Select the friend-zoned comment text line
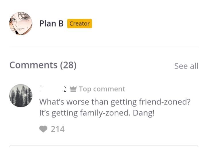Viewport: 206px width, 152px height. (115, 102)
